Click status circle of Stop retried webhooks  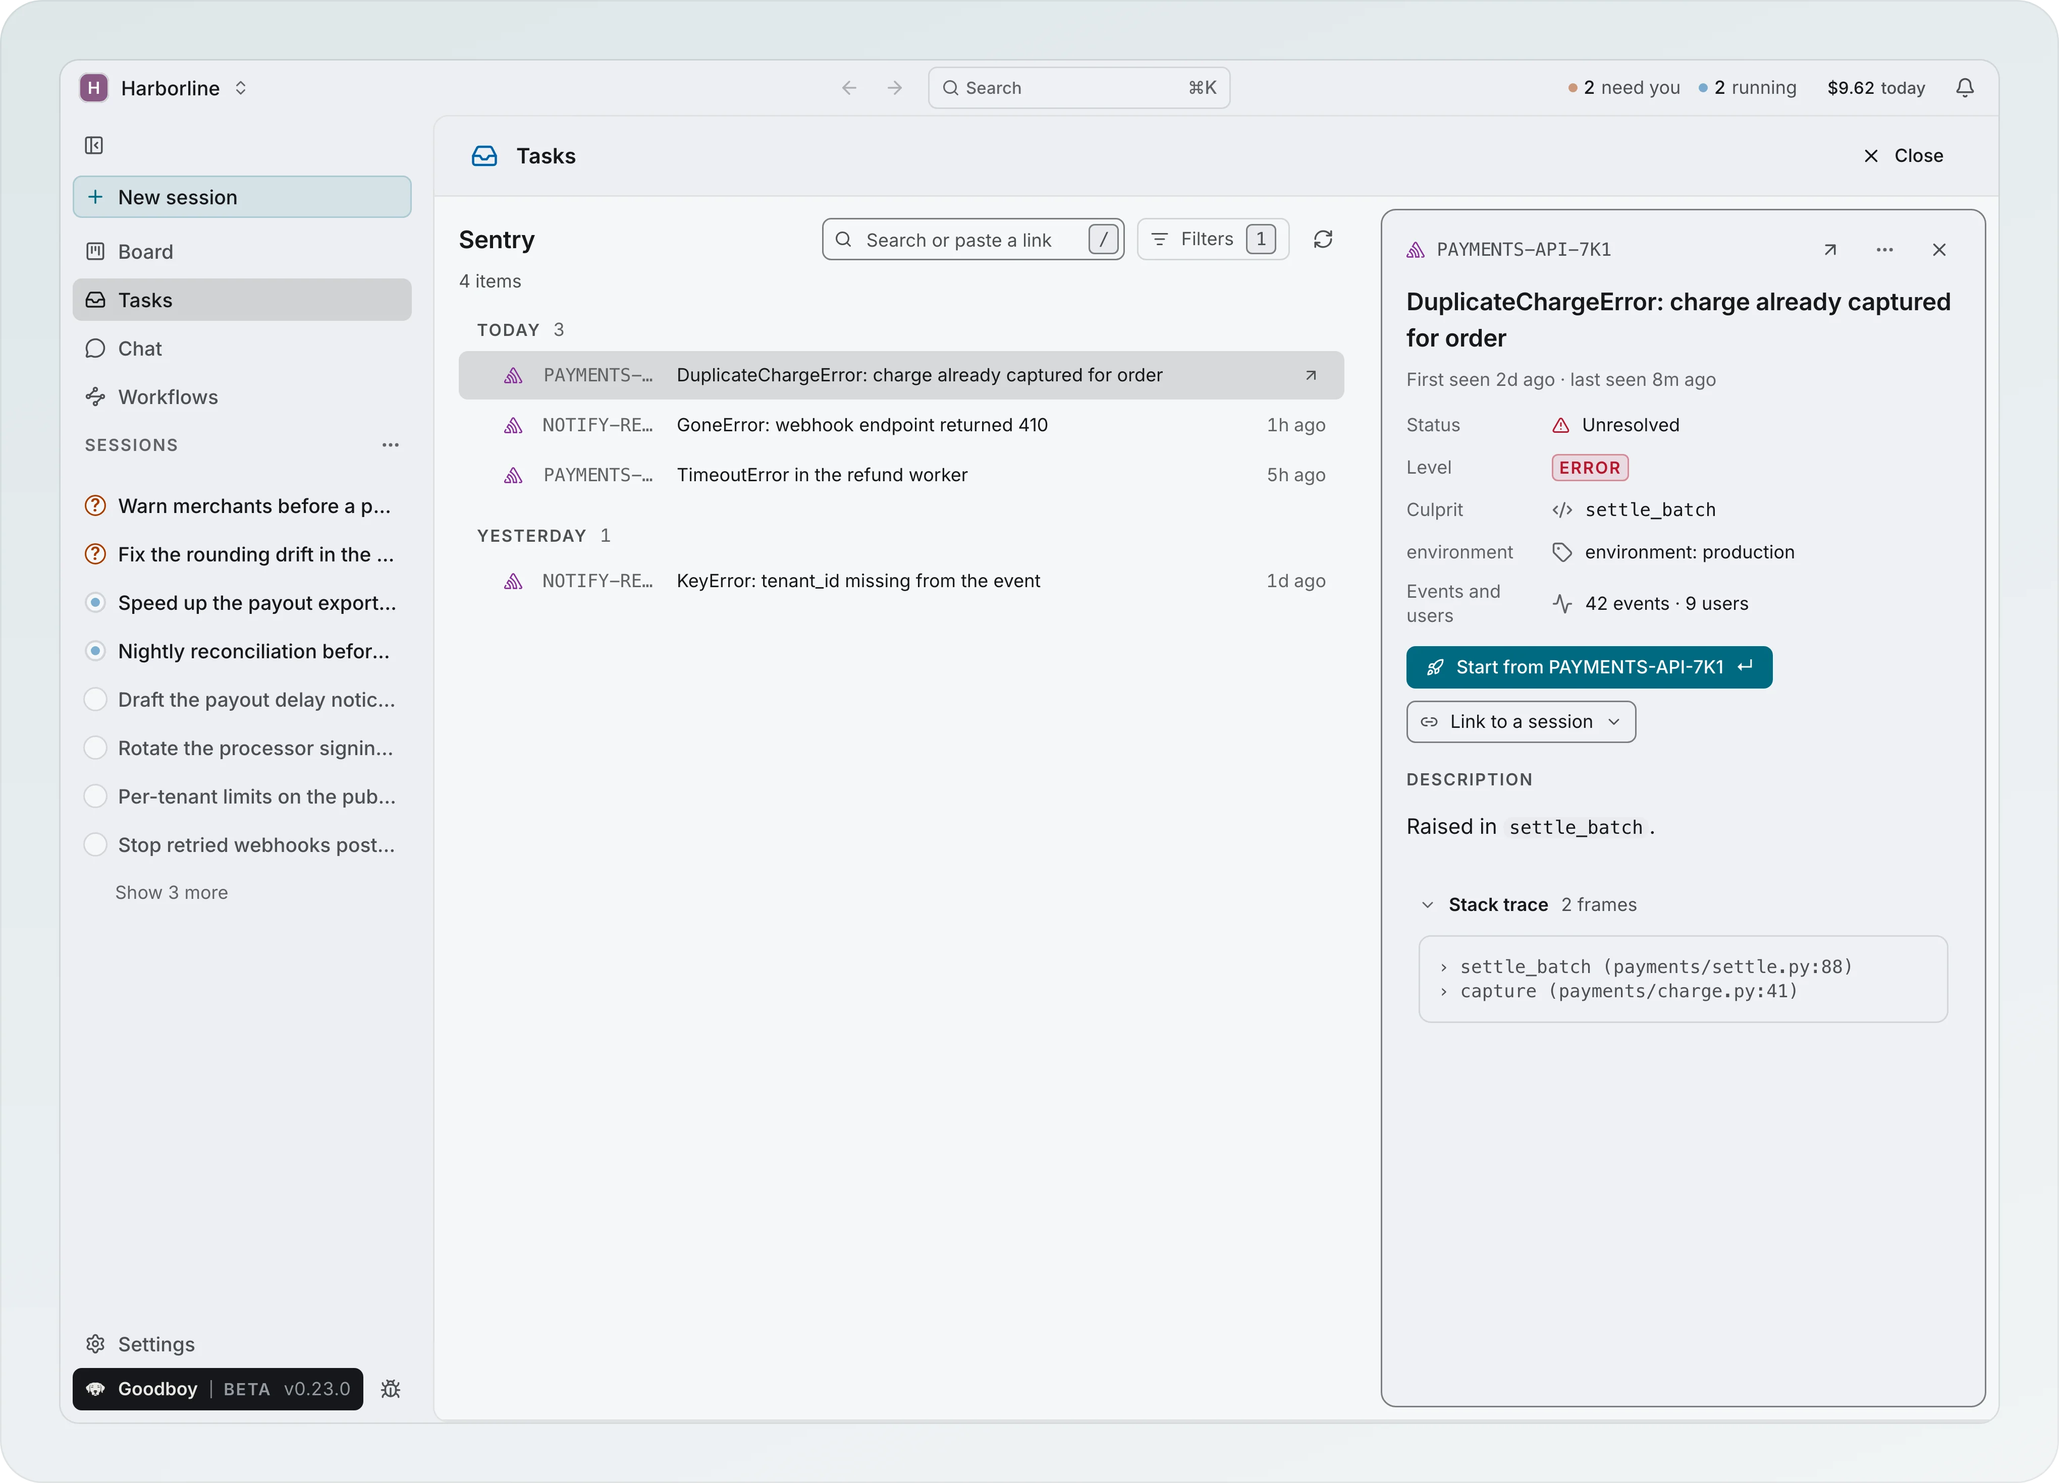(95, 845)
